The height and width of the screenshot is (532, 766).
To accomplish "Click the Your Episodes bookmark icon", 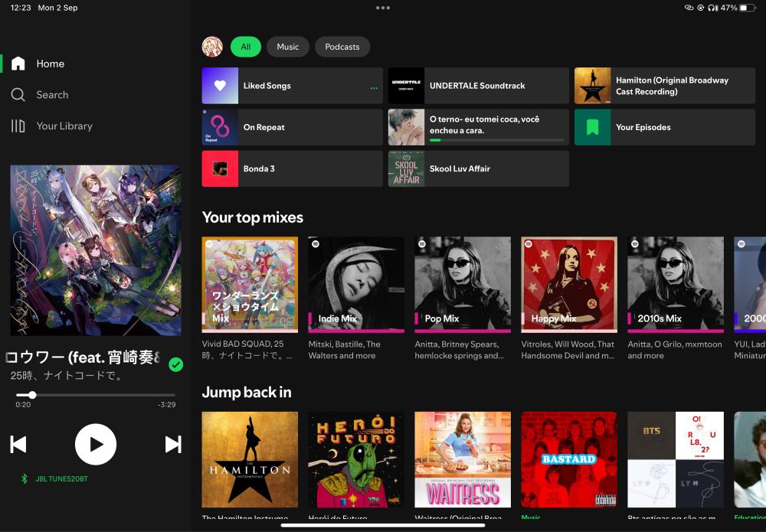I will coord(593,127).
